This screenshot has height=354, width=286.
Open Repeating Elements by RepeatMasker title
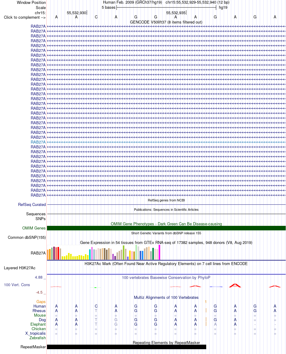coord(166,343)
